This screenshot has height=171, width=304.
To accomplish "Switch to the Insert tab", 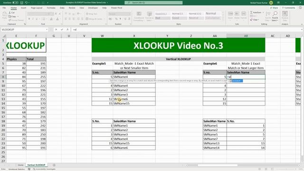I will tap(23, 8).
